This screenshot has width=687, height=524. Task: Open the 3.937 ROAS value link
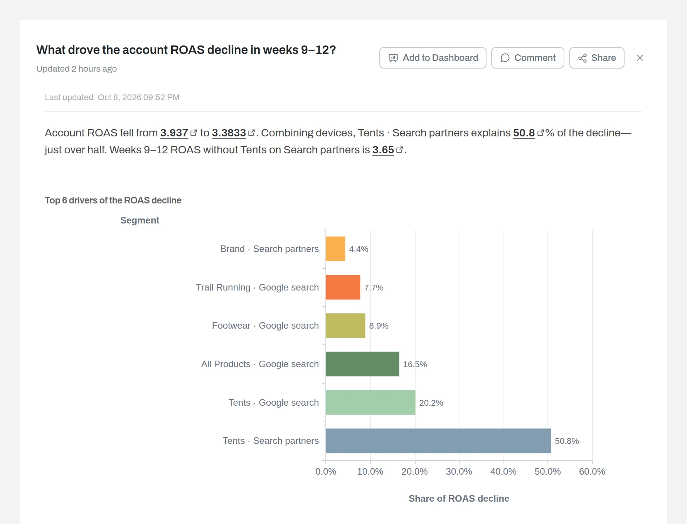(x=174, y=133)
